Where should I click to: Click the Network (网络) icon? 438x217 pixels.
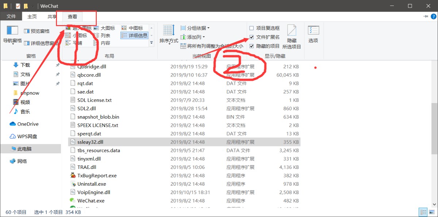(13, 161)
